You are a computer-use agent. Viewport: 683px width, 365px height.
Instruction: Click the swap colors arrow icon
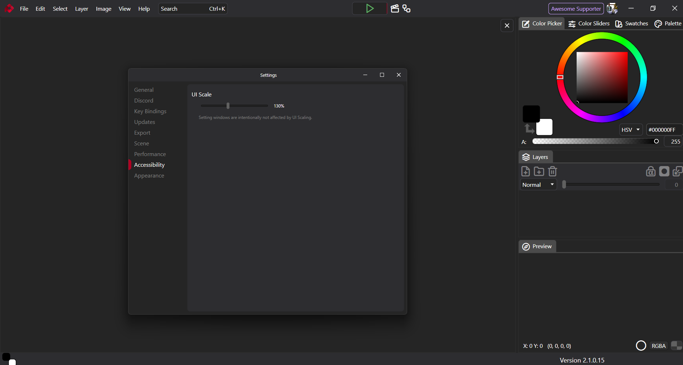coord(529,128)
